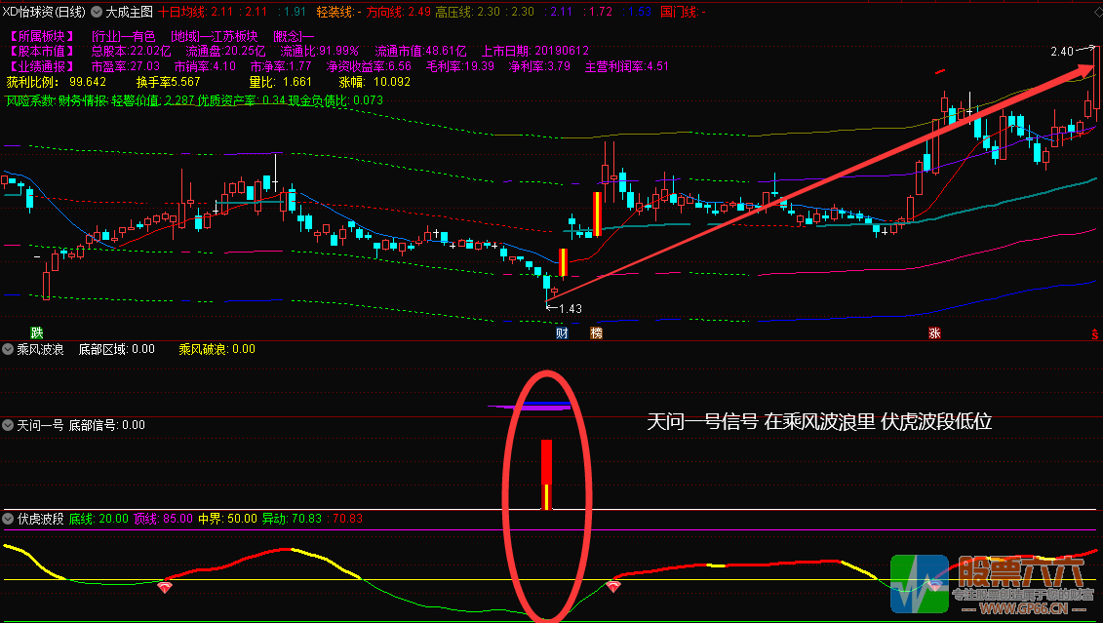Click the first red diamond signal marker
This screenshot has width=1103, height=623.
[x=165, y=586]
